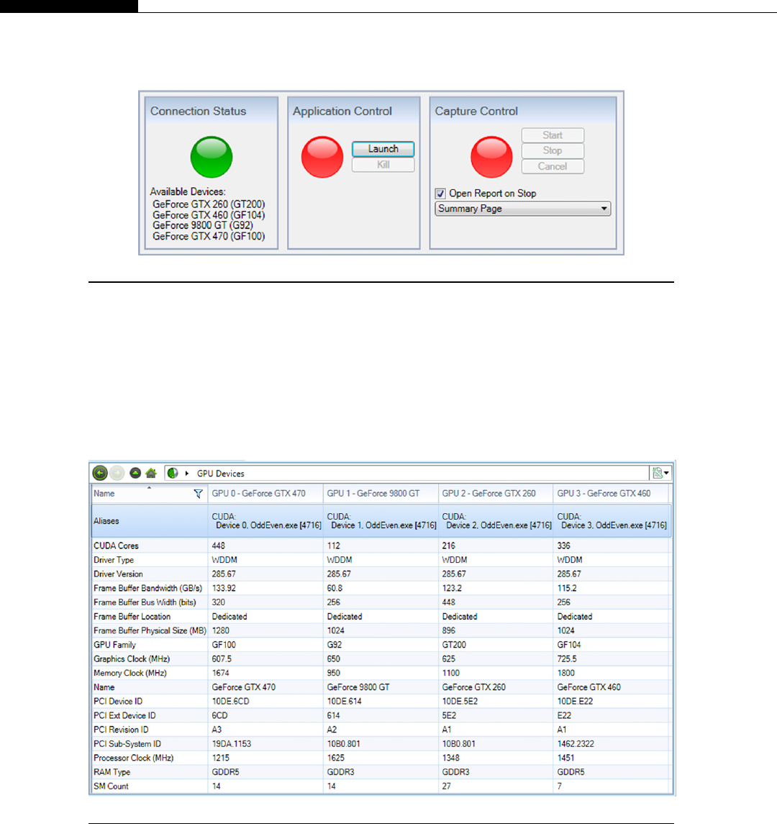Click the red Application Control status light

[322, 157]
